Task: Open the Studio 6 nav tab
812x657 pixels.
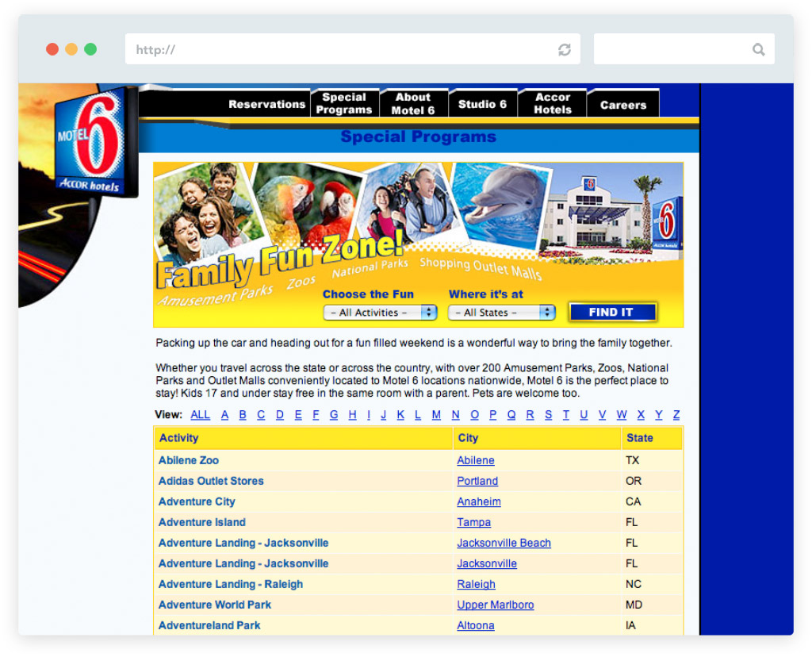Action: [x=482, y=103]
